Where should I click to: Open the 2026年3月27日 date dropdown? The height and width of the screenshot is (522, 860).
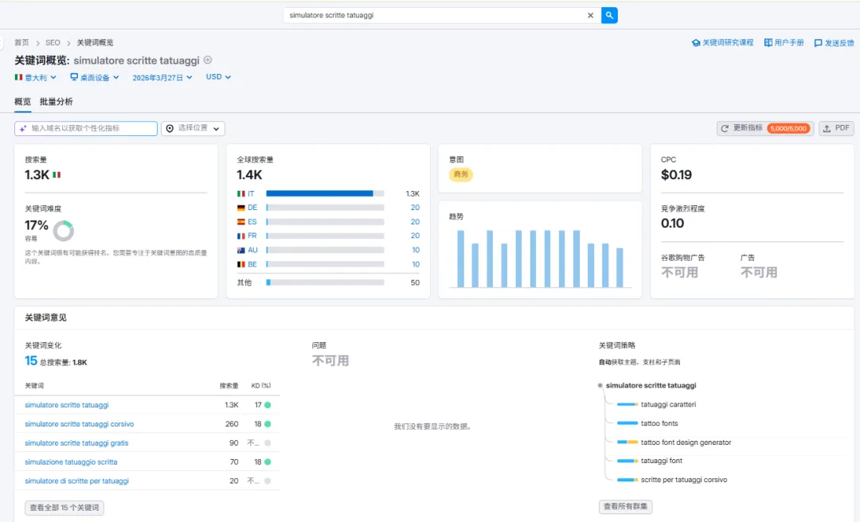click(x=162, y=77)
